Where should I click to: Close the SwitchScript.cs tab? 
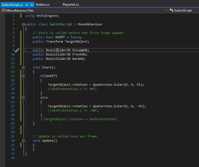pyautogui.click(x=32, y=5)
